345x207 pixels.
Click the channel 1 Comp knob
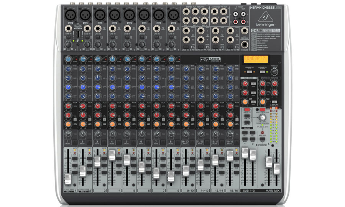click(x=68, y=59)
